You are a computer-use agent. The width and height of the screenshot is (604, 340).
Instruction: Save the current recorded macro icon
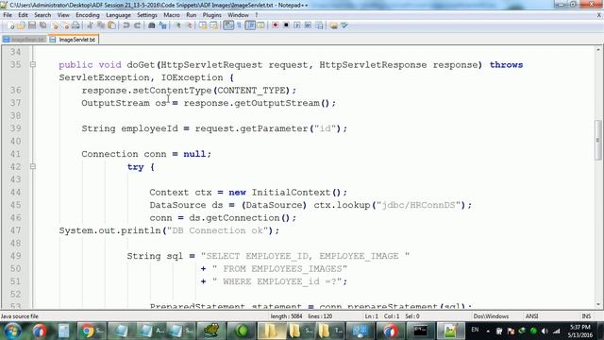pos(319,25)
